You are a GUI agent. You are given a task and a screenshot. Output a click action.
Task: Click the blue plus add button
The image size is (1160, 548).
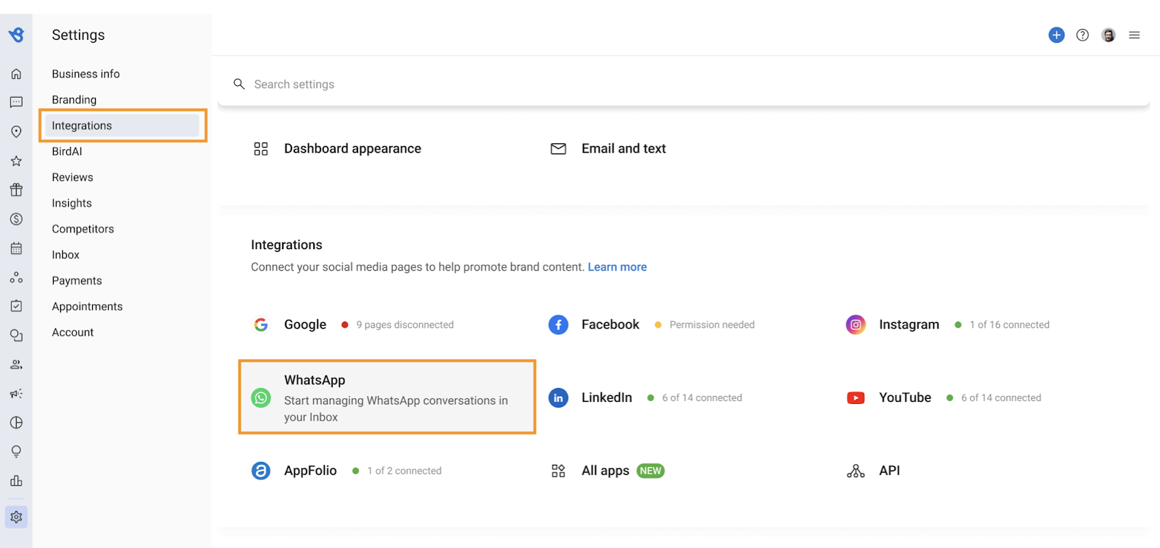point(1056,35)
